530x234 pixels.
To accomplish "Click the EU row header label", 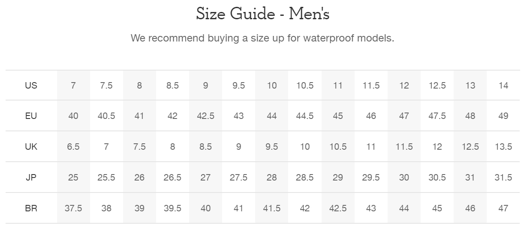I will (x=31, y=116).
